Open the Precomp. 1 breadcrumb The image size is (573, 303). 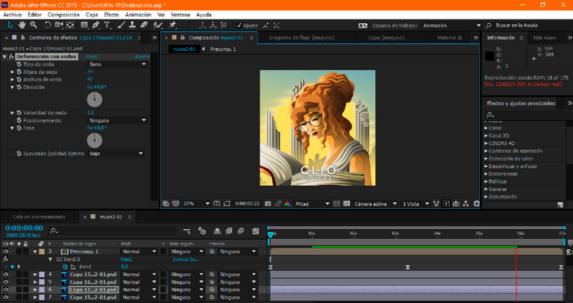[223, 49]
